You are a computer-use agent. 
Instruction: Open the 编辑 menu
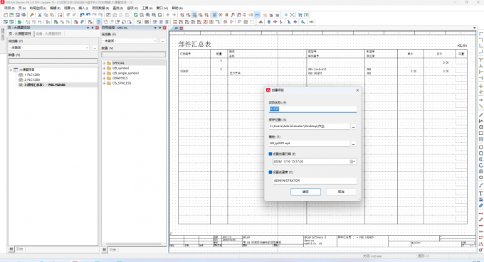click(x=55, y=8)
